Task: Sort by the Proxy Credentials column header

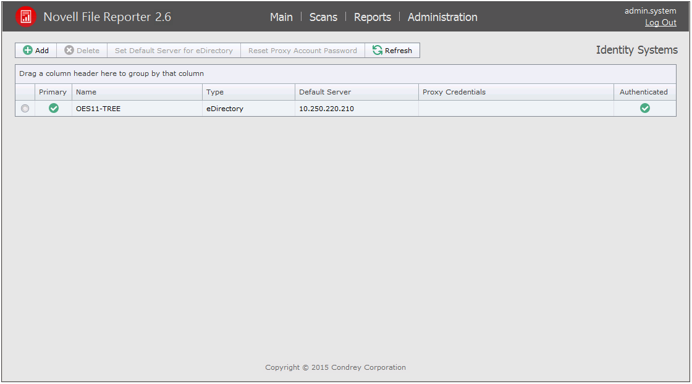Action: point(454,92)
